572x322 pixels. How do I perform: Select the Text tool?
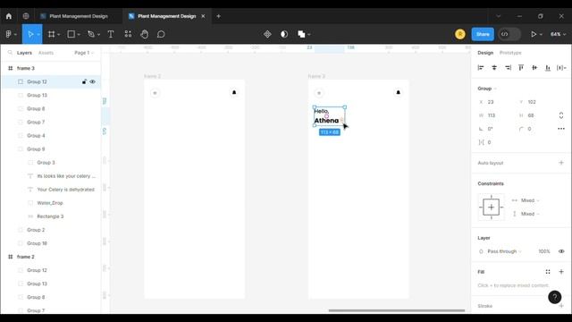click(x=111, y=34)
